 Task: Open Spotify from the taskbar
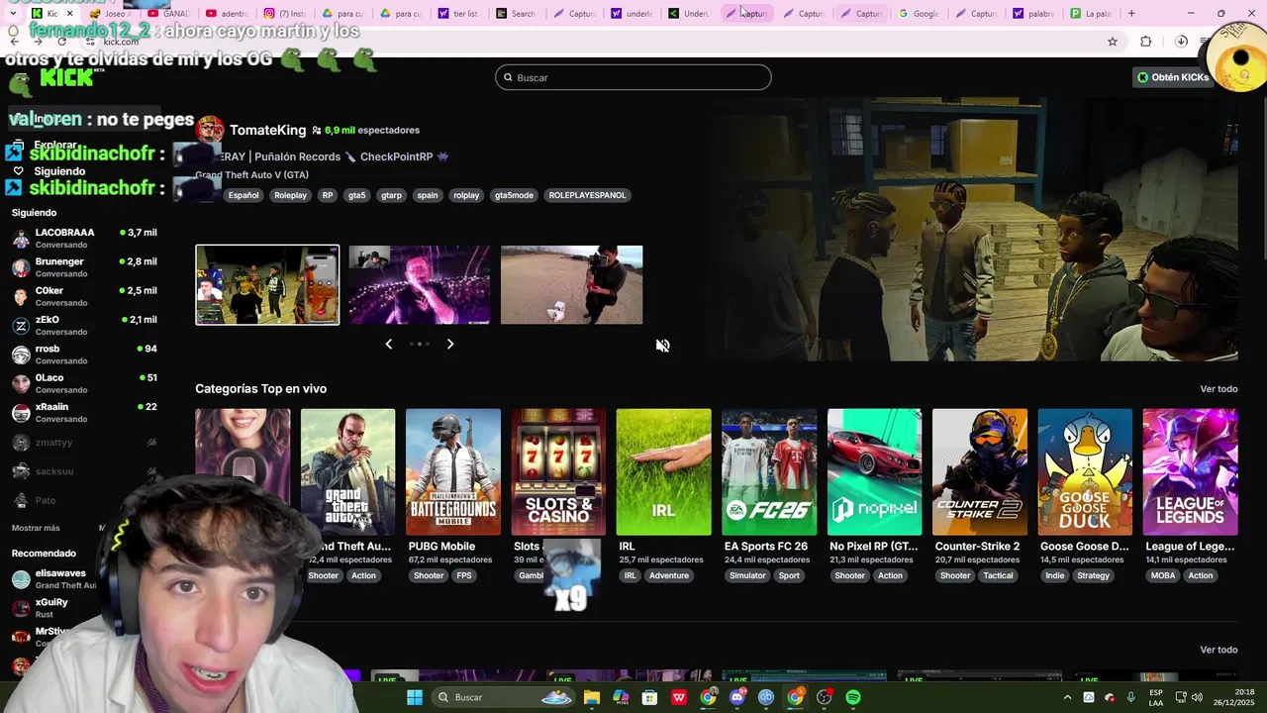[x=853, y=697]
